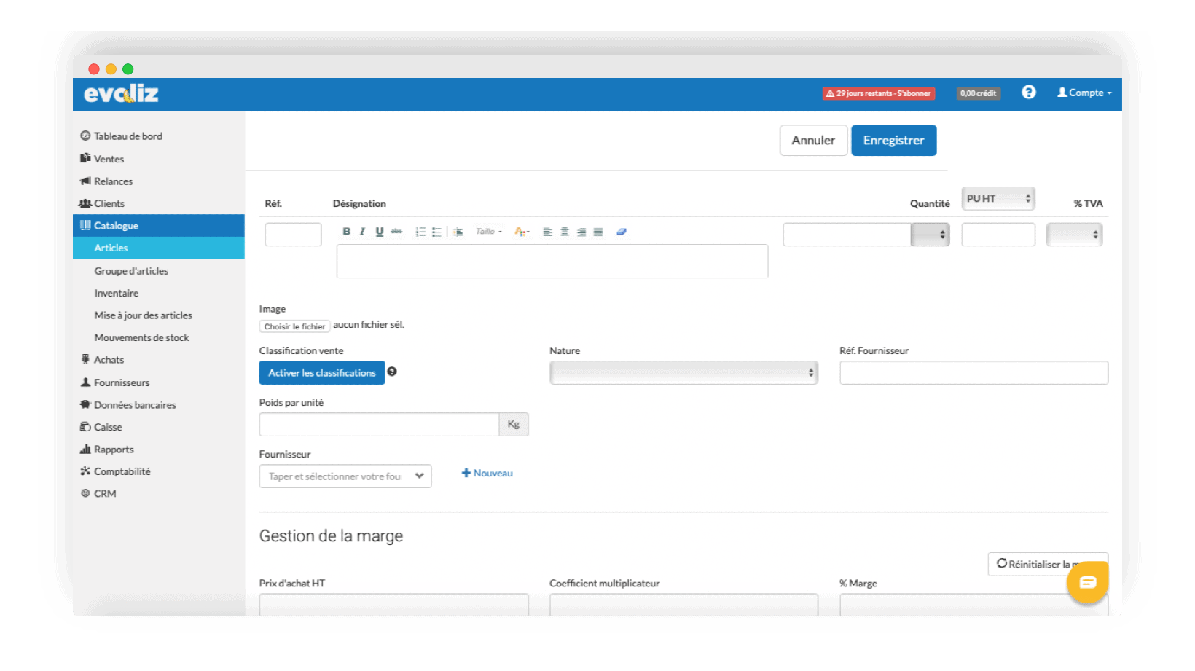Align text left

548,232
